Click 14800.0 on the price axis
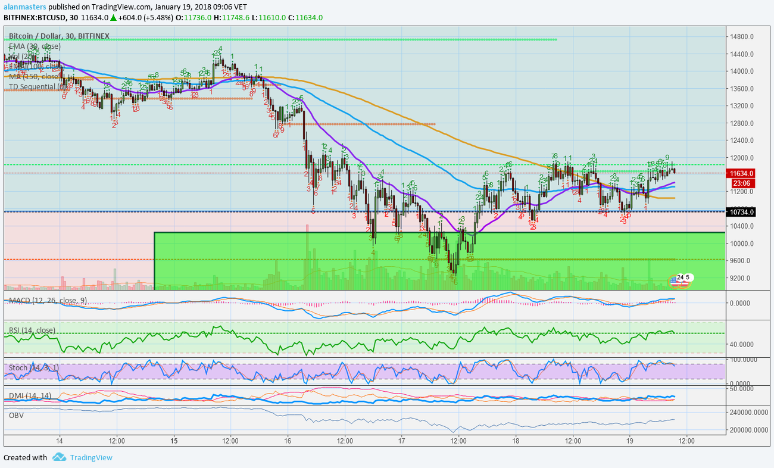The height and width of the screenshot is (468, 774). coord(742,36)
